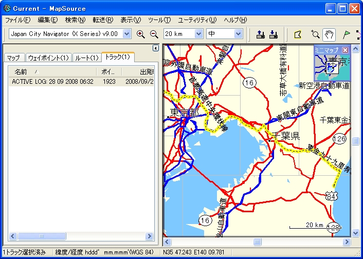Open the 検索(N) menu
363x259 pixels.
(75, 20)
